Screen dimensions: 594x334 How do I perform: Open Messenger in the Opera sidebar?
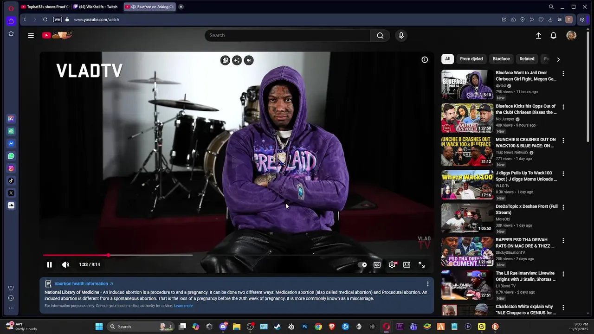click(x=11, y=143)
